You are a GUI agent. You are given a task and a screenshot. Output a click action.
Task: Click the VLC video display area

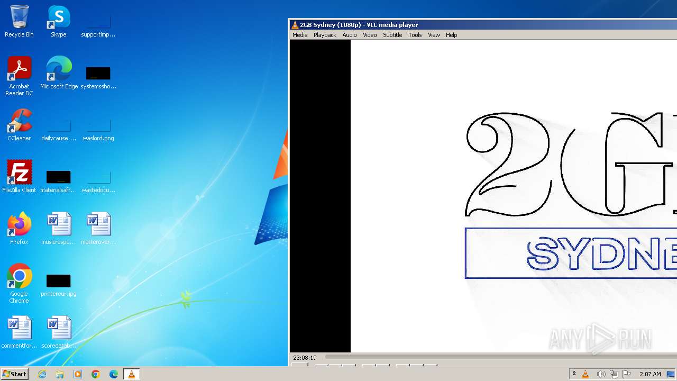pyautogui.click(x=483, y=196)
